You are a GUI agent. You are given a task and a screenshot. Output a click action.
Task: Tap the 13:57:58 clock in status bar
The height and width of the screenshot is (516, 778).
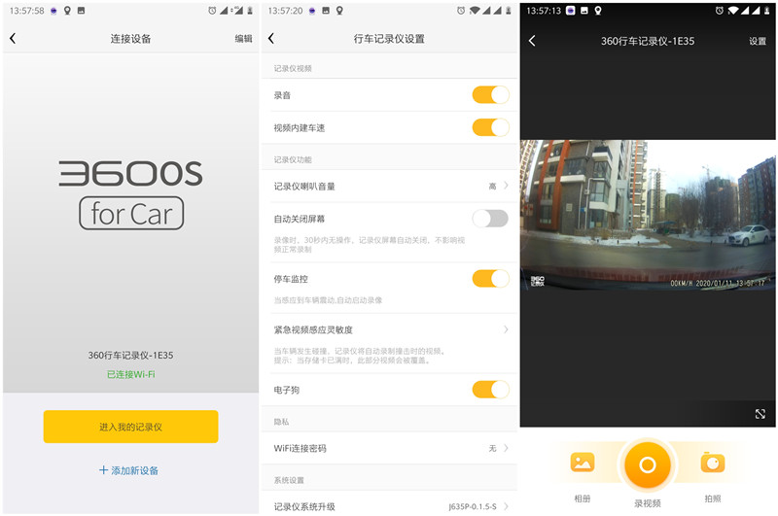click(27, 11)
